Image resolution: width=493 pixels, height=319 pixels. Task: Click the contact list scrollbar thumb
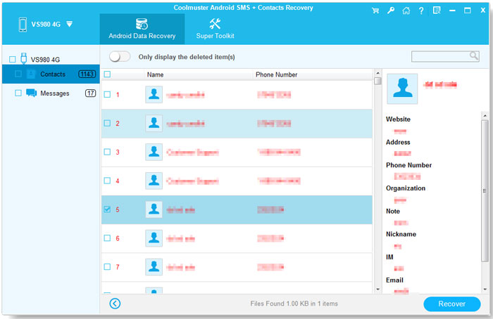coord(377,81)
